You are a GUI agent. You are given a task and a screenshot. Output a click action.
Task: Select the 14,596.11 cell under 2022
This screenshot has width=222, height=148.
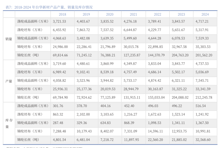(x=155, y=131)
